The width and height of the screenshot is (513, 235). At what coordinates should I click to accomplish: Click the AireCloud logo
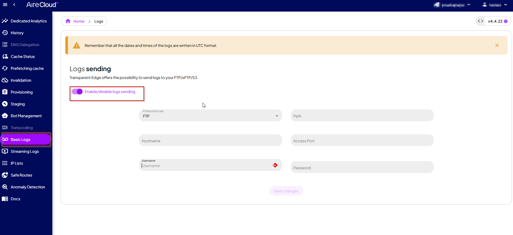coord(42,5)
